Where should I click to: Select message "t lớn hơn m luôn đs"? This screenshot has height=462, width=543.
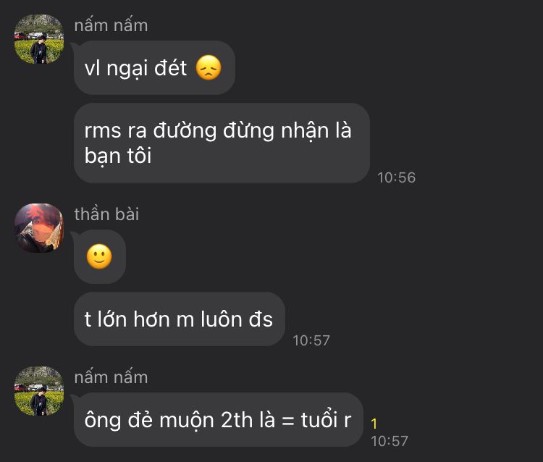pos(180,319)
